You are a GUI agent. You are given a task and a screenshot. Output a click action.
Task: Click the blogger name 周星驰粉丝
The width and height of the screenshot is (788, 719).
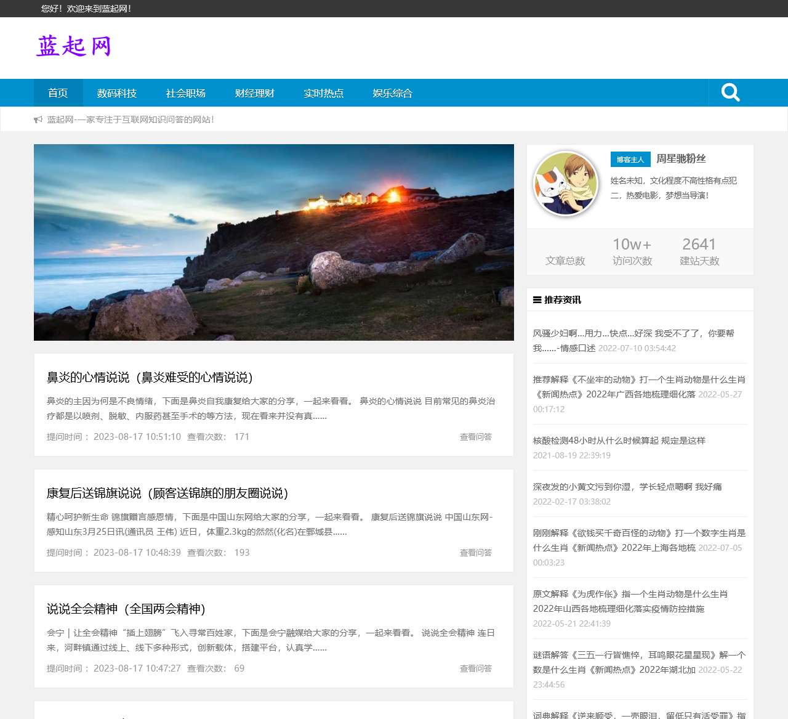[x=681, y=158]
